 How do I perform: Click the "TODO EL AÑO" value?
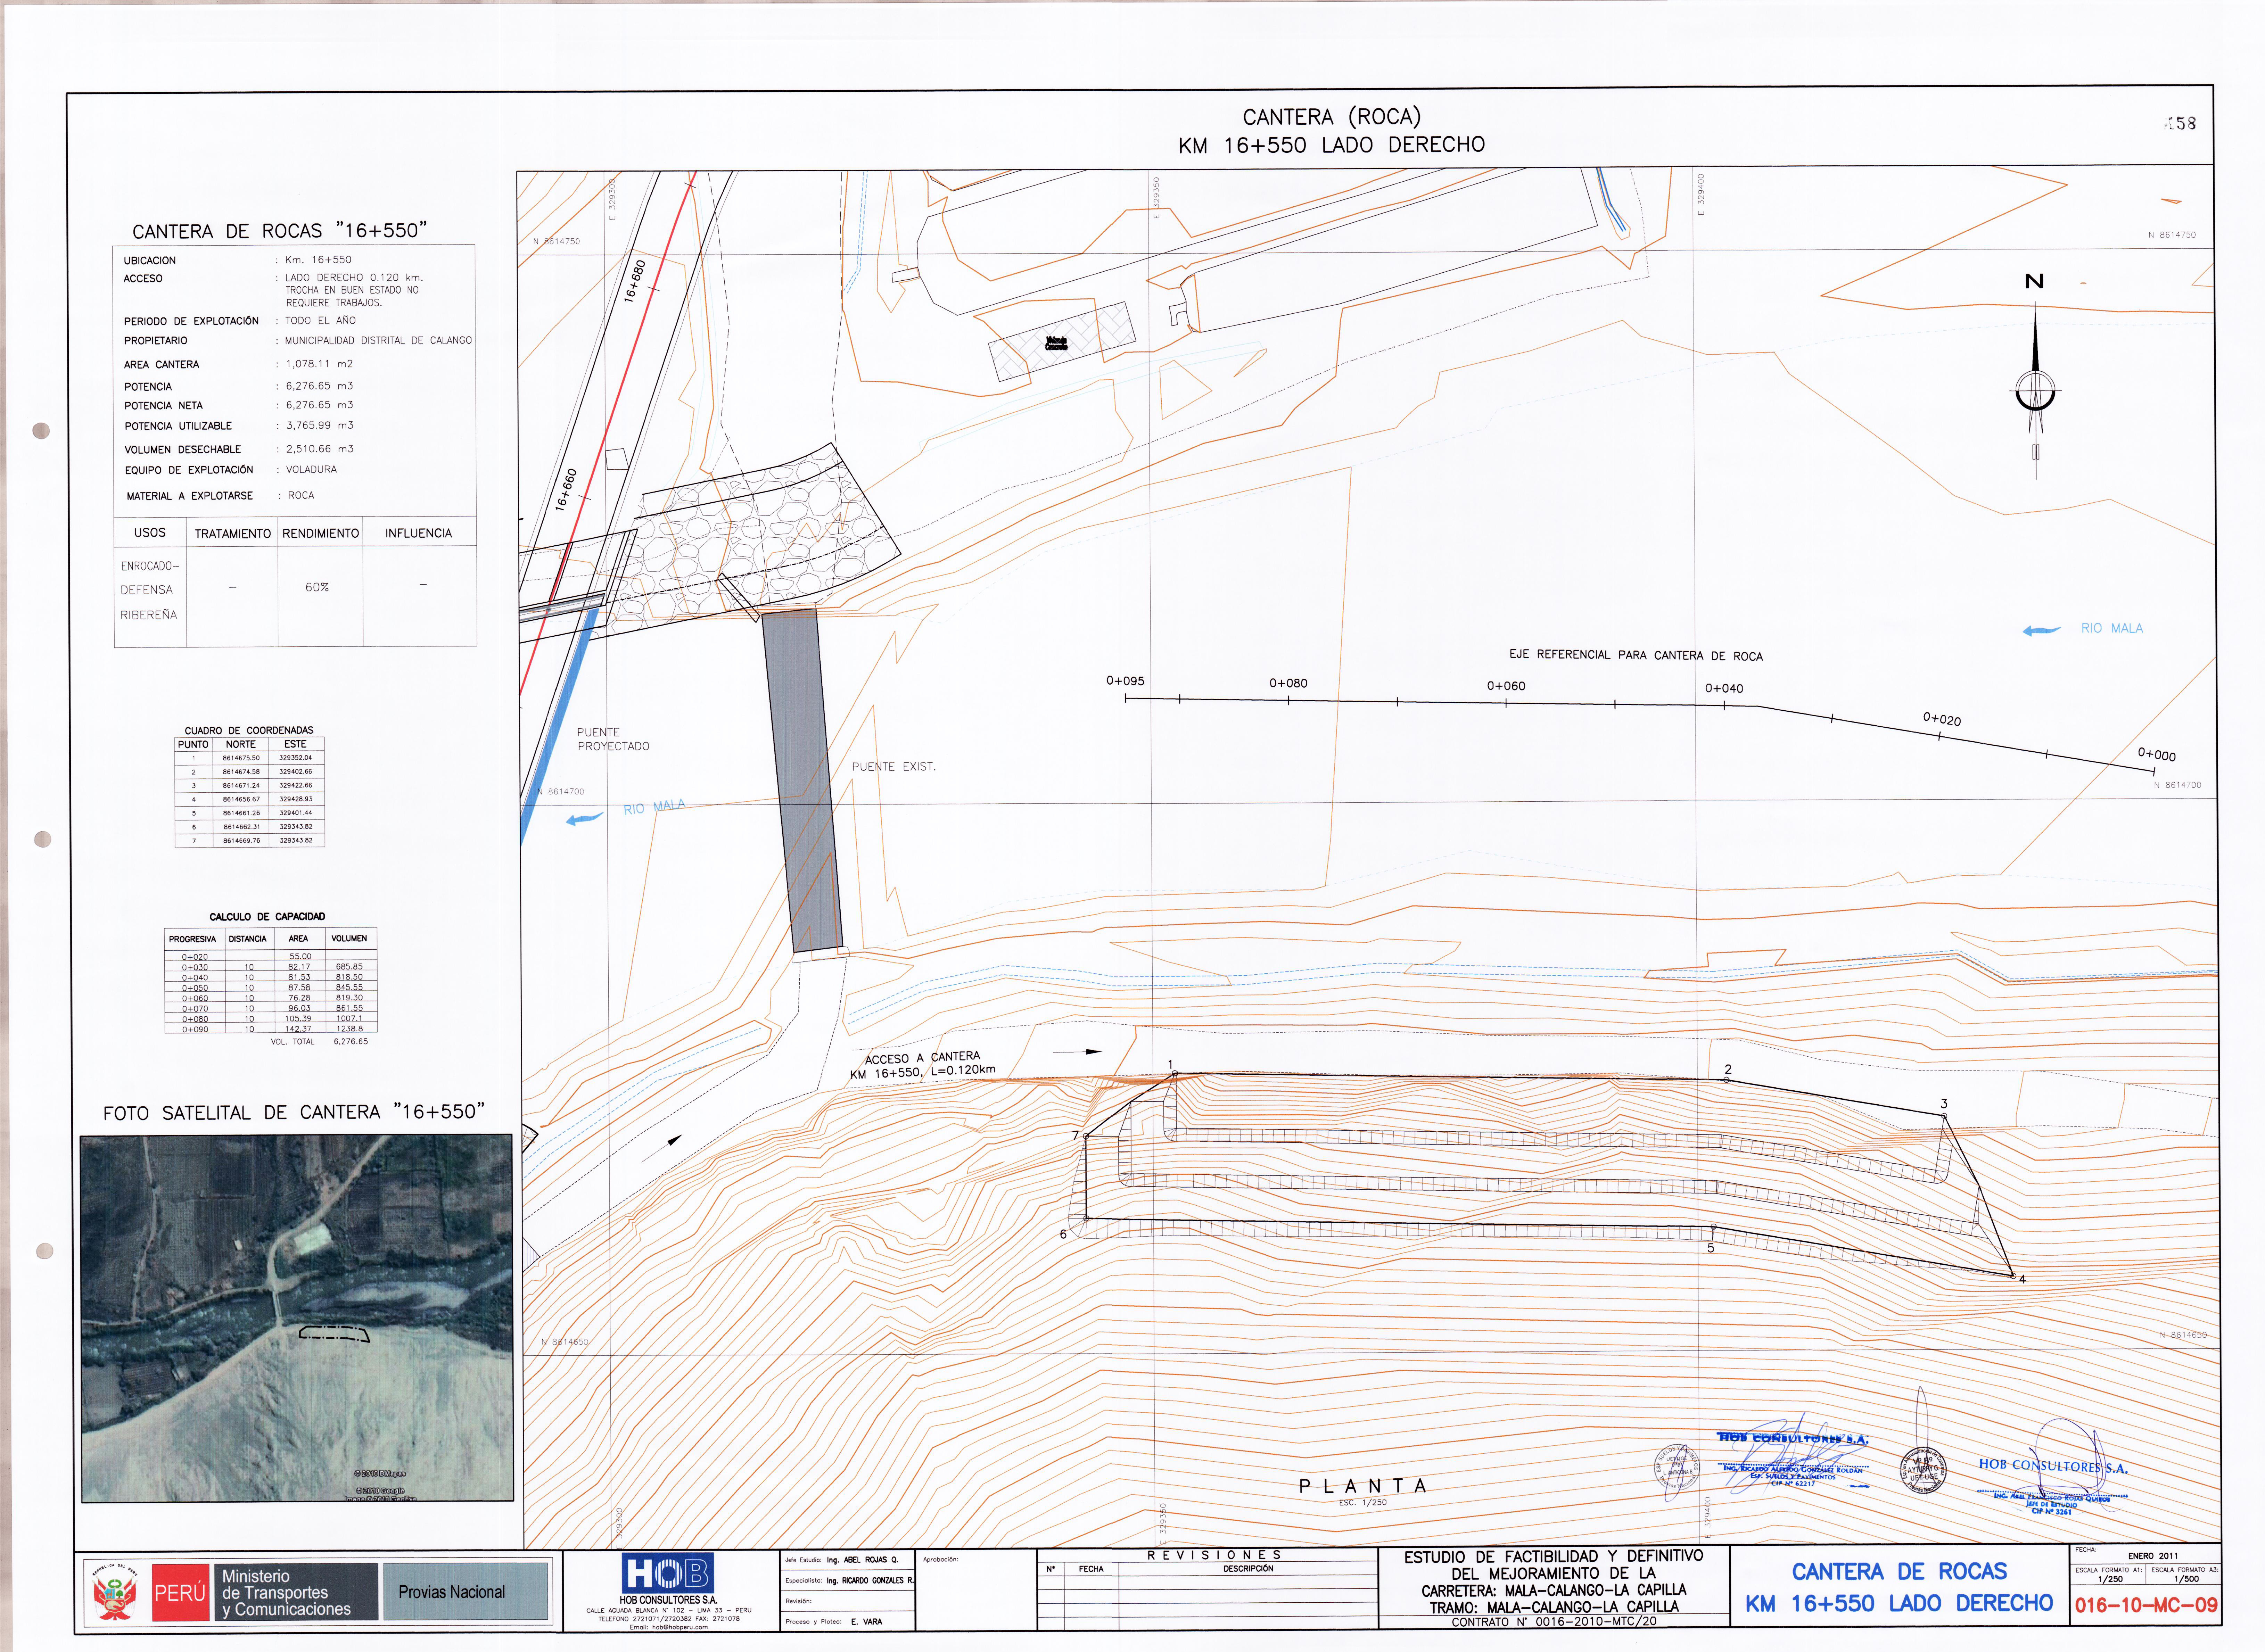pos(320,321)
